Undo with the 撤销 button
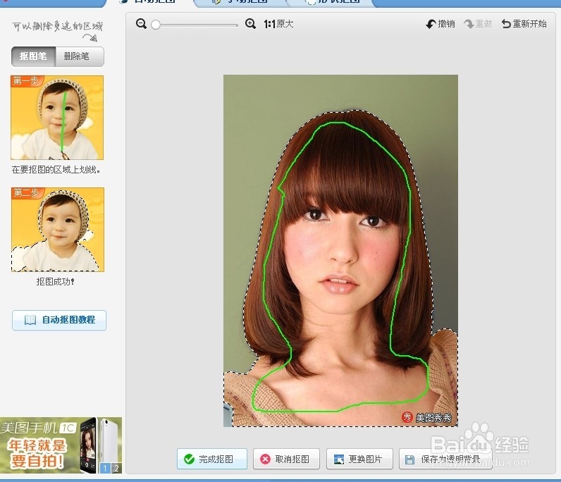The height and width of the screenshot is (482, 561). [x=440, y=24]
